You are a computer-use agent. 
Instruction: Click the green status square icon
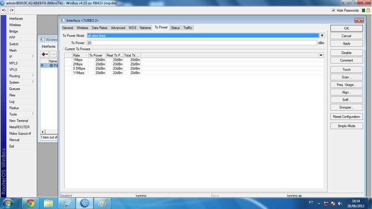tap(364, 10)
